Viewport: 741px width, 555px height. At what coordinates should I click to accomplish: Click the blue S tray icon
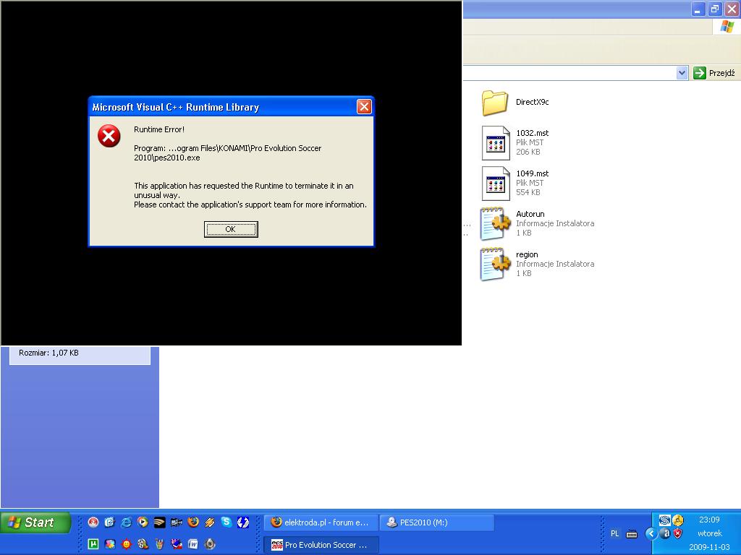pos(665,520)
